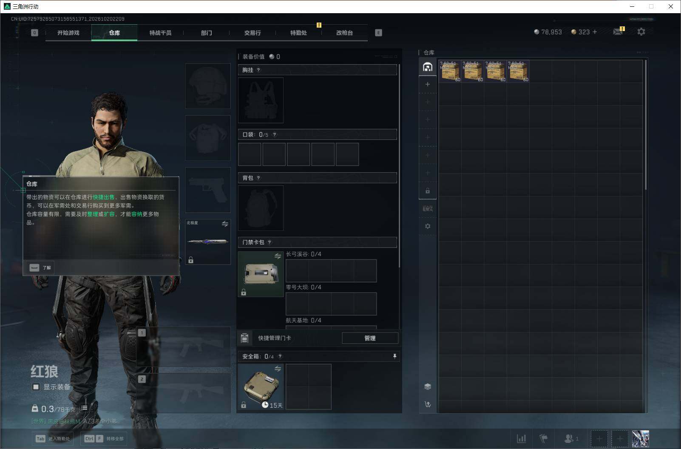Click the plus to add 323 currency
681x449 pixels.
pos(594,32)
